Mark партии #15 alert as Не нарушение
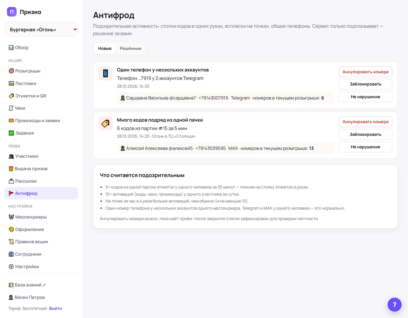This screenshot has height=318, width=408. 365,147
